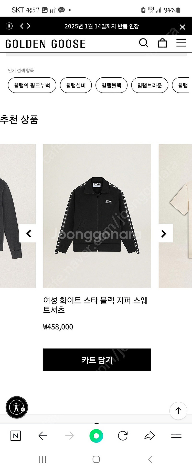
Task: Open the search magnifier icon
Action: tap(144, 43)
